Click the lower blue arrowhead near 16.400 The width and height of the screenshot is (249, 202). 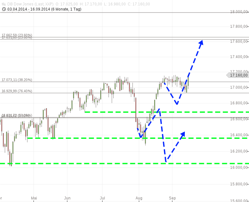point(183,134)
